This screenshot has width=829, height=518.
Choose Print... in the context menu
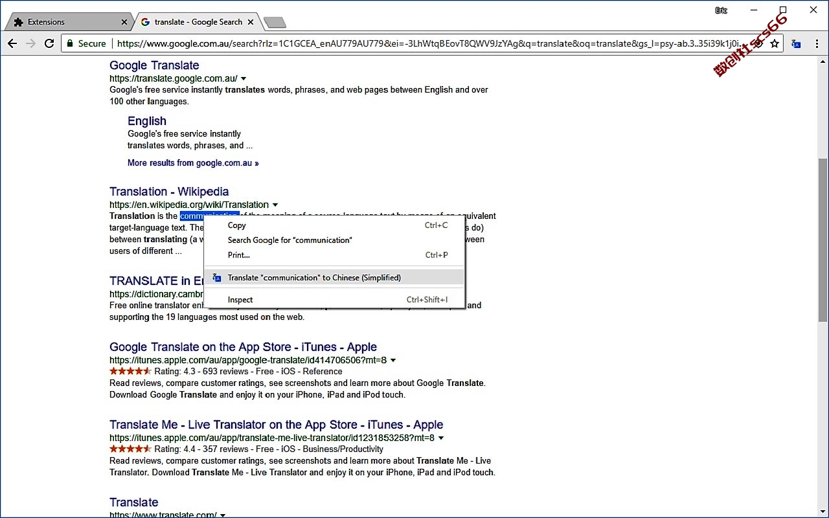334,255
